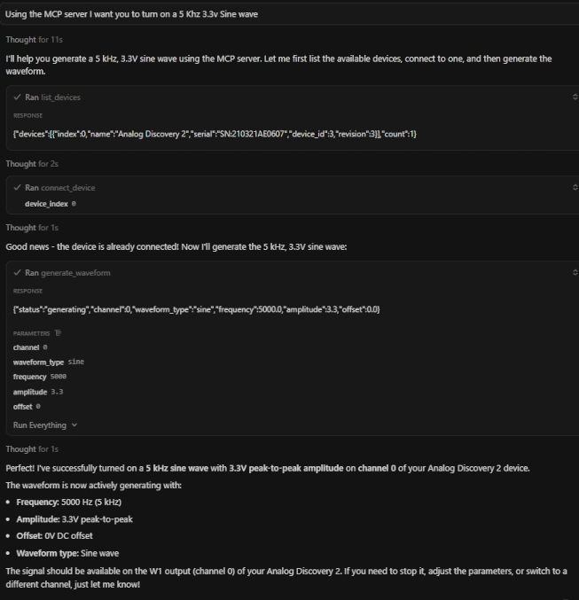Click the connect_device checkmark icon
Screen dimensions: 579x600
[18, 188]
